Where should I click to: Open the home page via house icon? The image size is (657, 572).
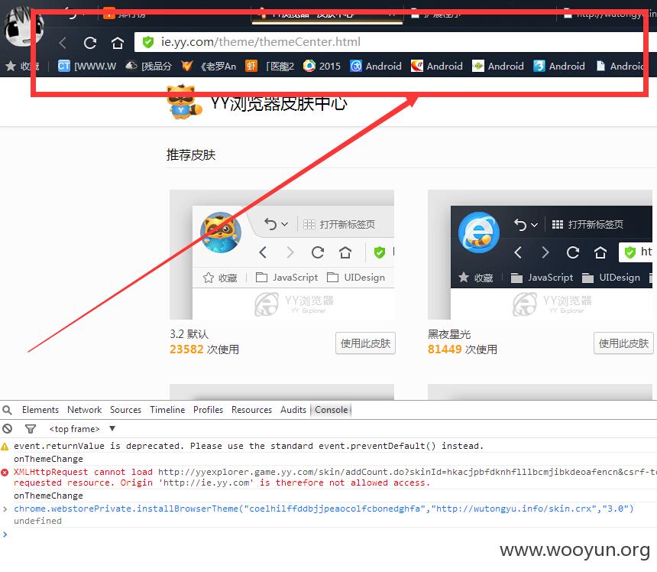coord(118,42)
